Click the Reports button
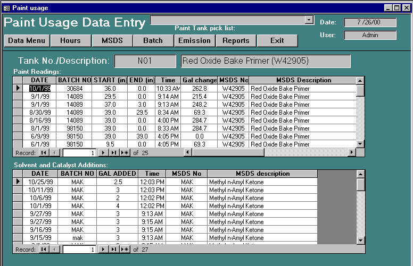The width and height of the screenshot is (413, 266). [x=236, y=41]
